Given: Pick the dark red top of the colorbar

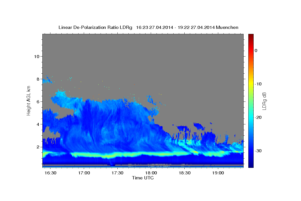Looking at the screenshot, I should pyautogui.click(x=251, y=36).
